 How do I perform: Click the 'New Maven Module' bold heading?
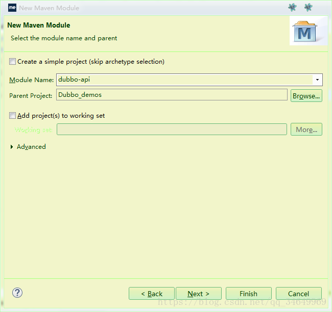[39, 25]
